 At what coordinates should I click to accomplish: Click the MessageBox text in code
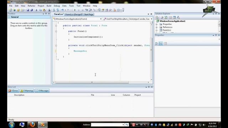(x=80, y=51)
